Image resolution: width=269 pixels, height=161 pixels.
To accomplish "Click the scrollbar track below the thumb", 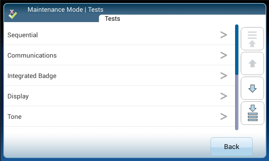I will tap(237, 102).
